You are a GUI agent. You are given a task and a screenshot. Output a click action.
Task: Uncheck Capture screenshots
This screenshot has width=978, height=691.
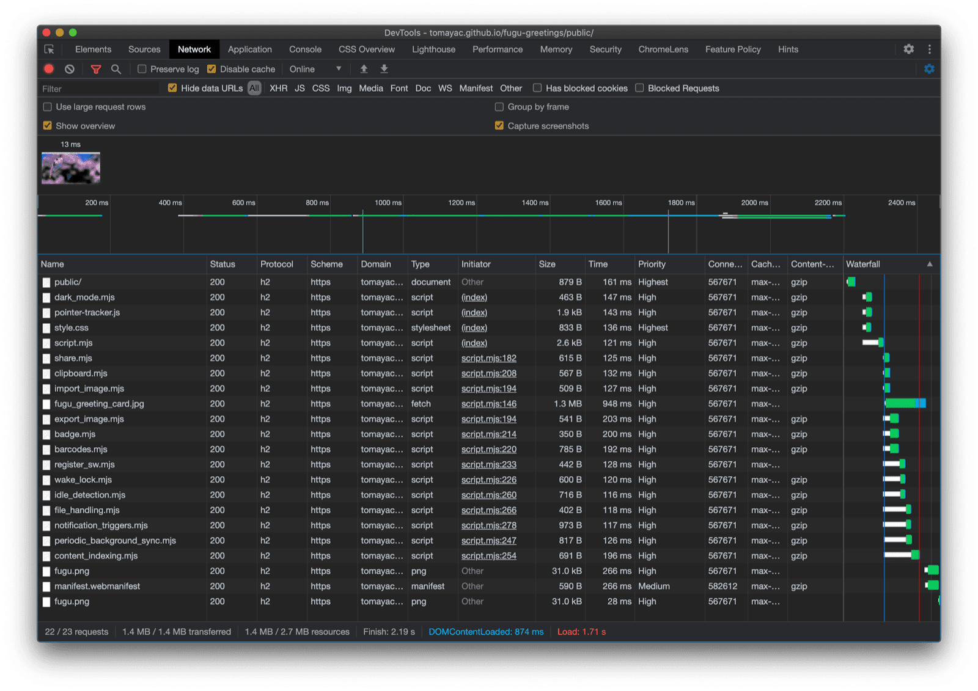(x=499, y=126)
